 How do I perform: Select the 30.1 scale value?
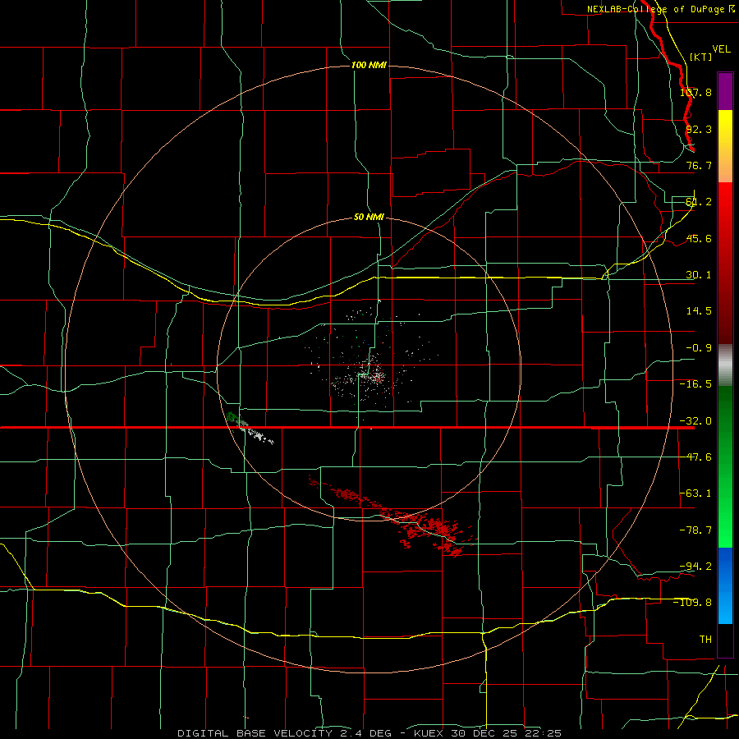point(699,275)
